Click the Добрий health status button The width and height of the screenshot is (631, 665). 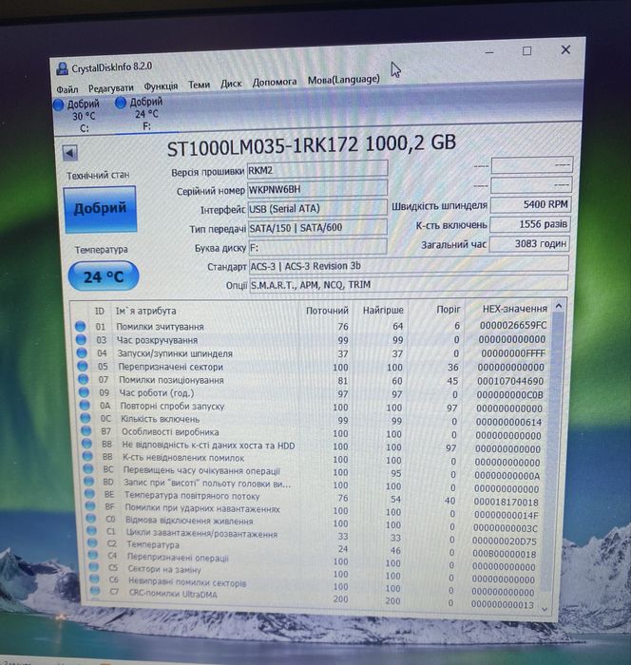click(x=100, y=209)
